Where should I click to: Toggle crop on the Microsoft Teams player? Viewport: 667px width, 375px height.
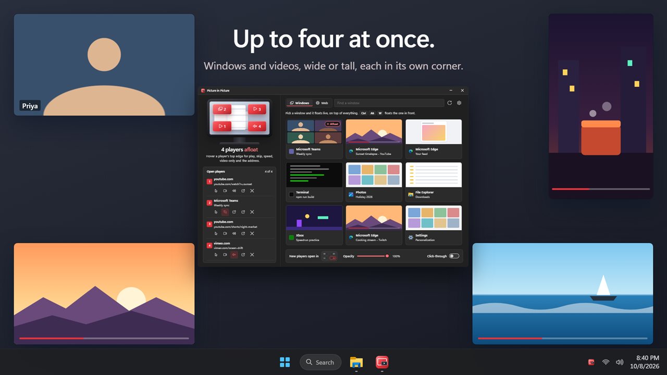pyautogui.click(x=225, y=212)
